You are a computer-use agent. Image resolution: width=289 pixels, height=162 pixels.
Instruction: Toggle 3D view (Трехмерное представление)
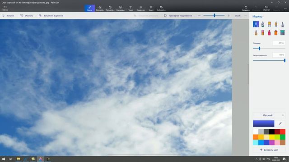(x=178, y=16)
